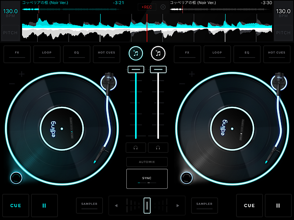The image size is (294, 220).
Task: Click the left deck tonearm pivot
Action: tap(109, 82)
